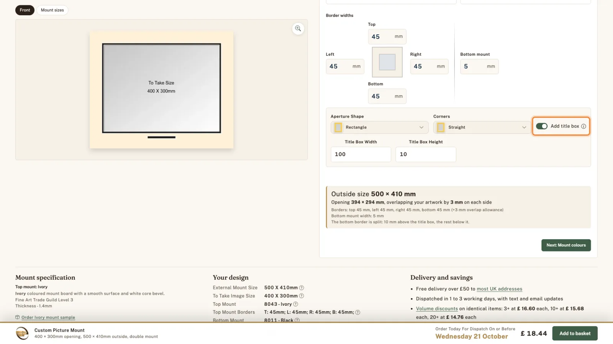Viewport: 613px width, 344px height.
Task: Open the Aperture Shape Rectangle dropdown
Action: (x=379, y=127)
